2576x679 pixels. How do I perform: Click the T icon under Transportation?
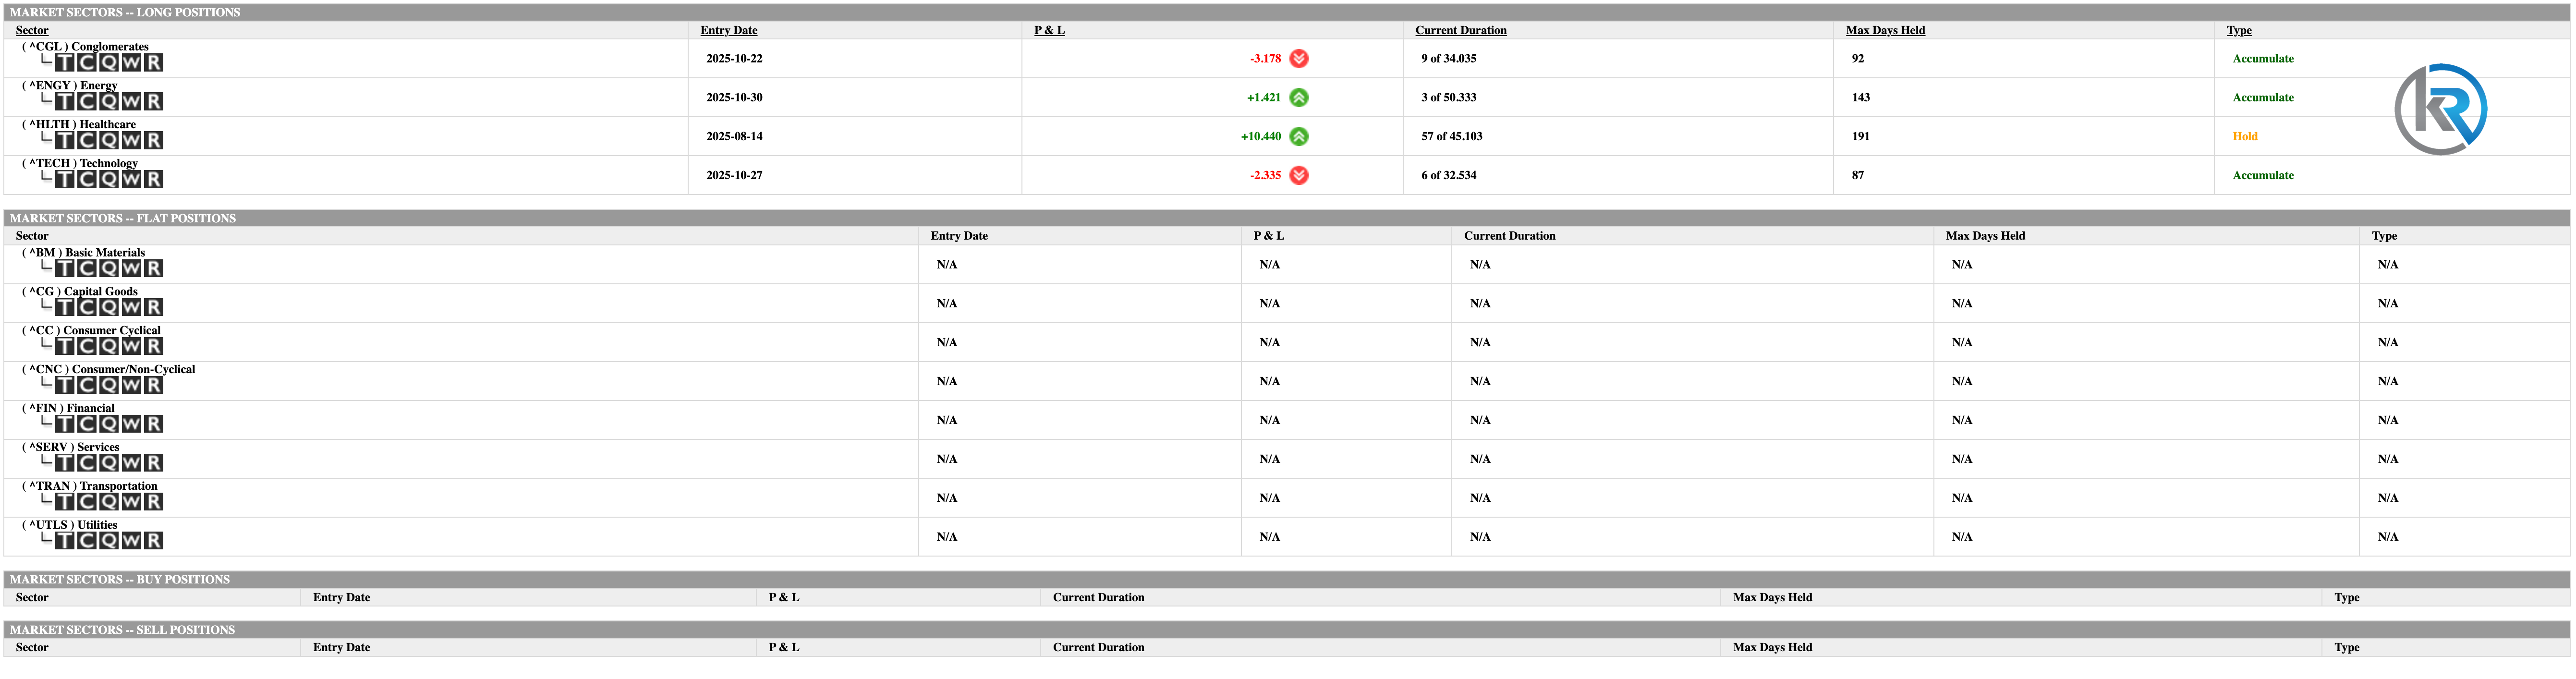(65, 502)
